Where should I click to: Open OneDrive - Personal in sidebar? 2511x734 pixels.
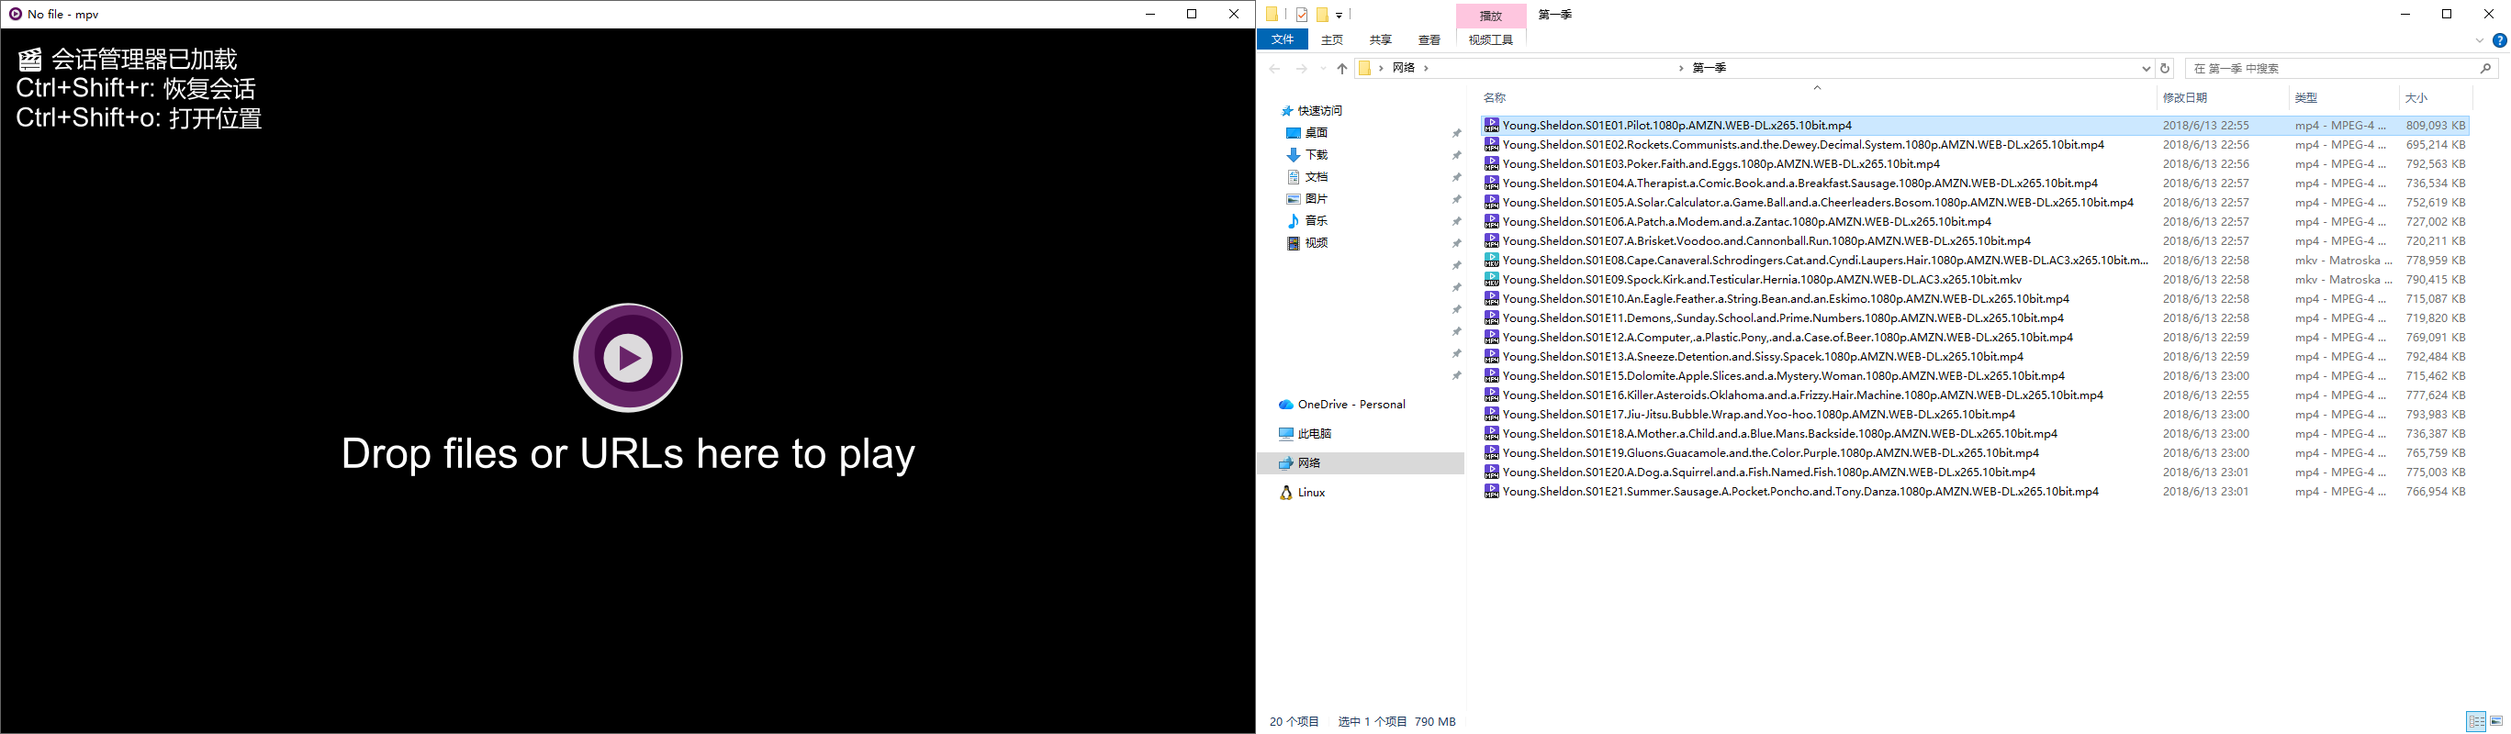tap(1350, 405)
